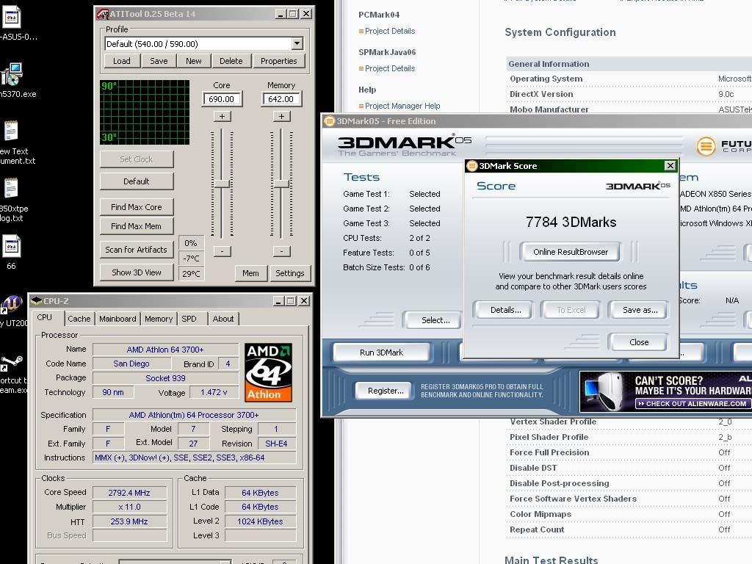The height and width of the screenshot is (564, 752).
Task: Click the Memory clock value field 642.00
Action: click(281, 99)
